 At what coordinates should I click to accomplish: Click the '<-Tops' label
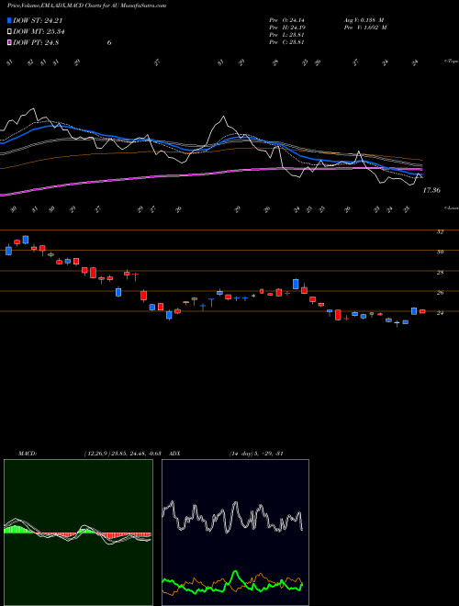click(x=451, y=62)
